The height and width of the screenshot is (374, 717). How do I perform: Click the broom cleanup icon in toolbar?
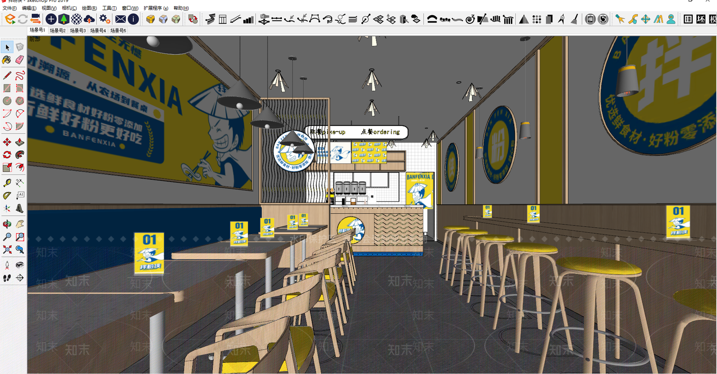pyautogui.click(x=574, y=19)
